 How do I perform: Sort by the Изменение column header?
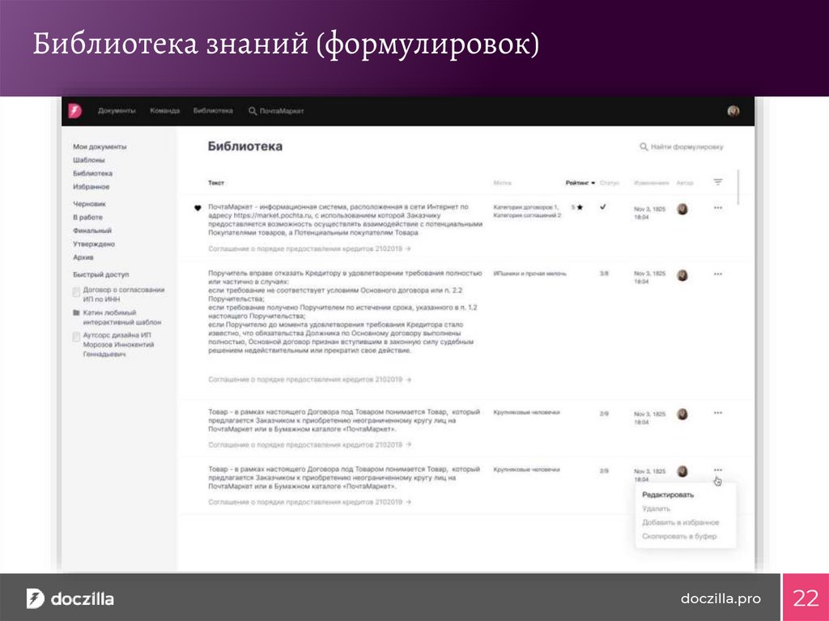652,182
